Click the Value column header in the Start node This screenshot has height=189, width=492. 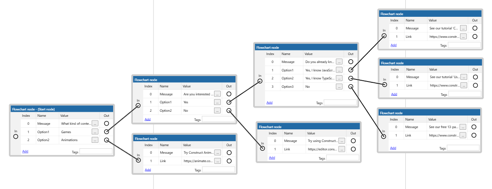click(x=64, y=115)
